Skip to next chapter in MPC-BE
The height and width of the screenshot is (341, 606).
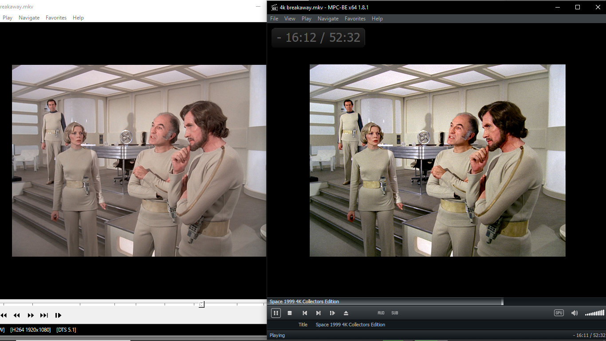pyautogui.click(x=319, y=313)
